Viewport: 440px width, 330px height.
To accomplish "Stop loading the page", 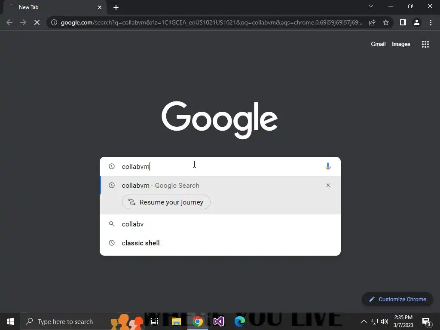I will click(x=37, y=22).
